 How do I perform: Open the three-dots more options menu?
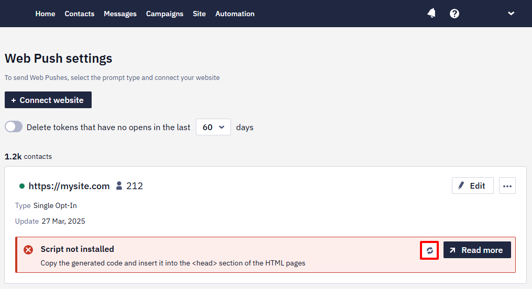tap(507, 186)
